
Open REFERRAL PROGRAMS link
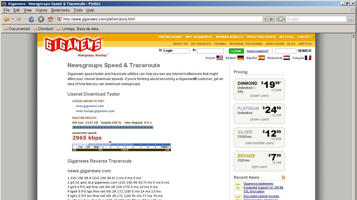pos(246,44)
